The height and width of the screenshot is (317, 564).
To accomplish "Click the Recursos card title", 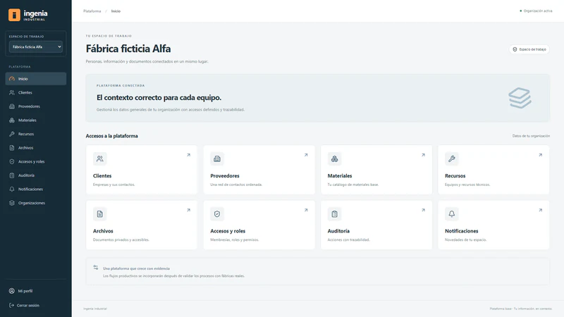I will 455,175.
